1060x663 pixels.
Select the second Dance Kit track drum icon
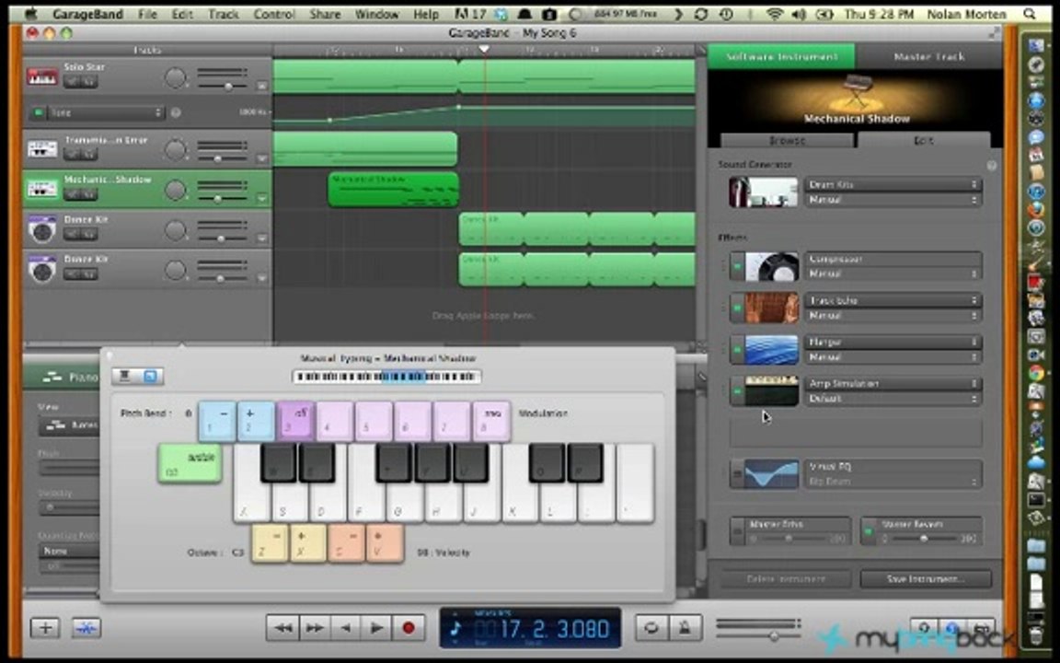click(x=42, y=269)
